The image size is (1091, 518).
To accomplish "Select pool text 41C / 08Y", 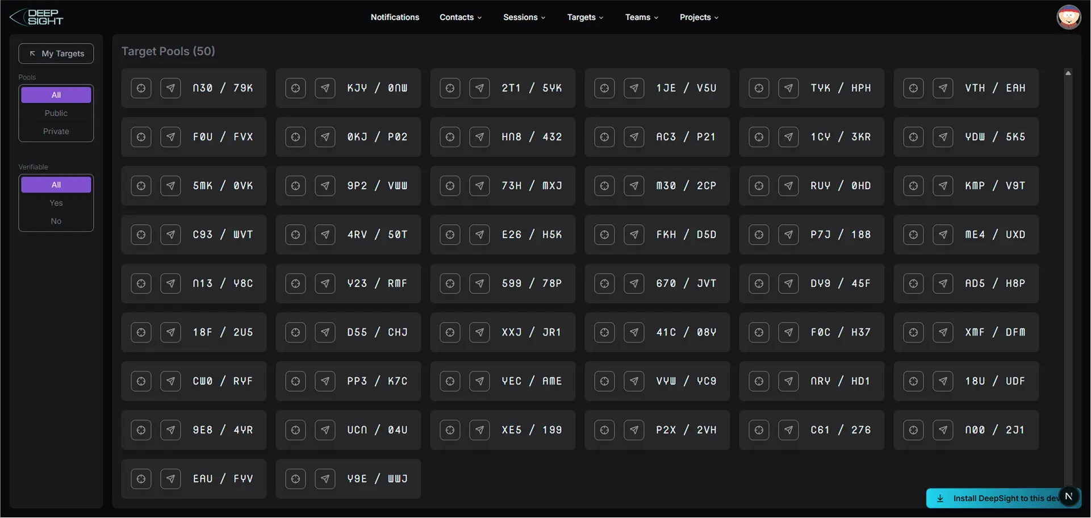I will tap(687, 332).
